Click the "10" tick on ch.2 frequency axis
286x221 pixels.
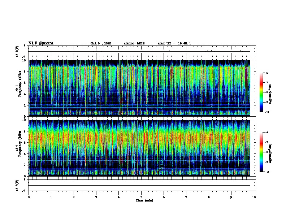tap(25, 120)
